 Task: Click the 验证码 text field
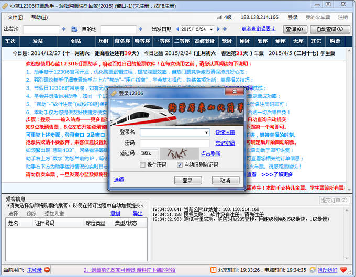tap(149, 153)
